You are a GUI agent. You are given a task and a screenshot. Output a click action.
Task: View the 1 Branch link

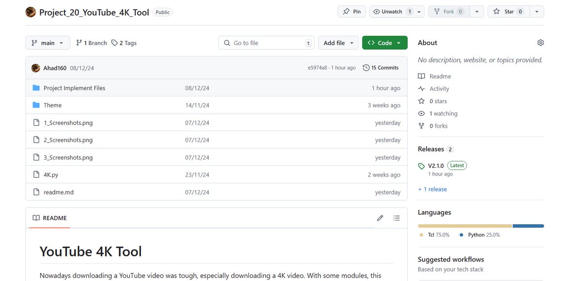click(91, 43)
